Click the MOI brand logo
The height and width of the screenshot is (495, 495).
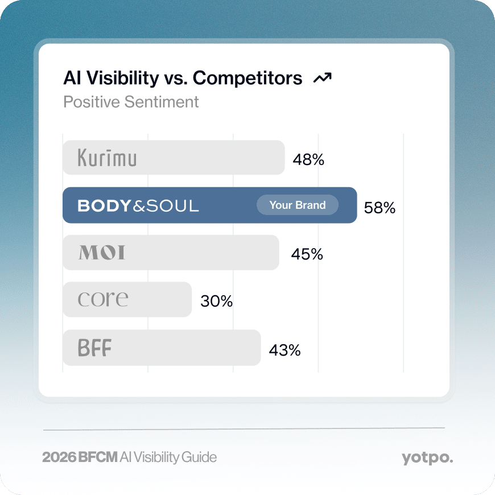(x=102, y=253)
